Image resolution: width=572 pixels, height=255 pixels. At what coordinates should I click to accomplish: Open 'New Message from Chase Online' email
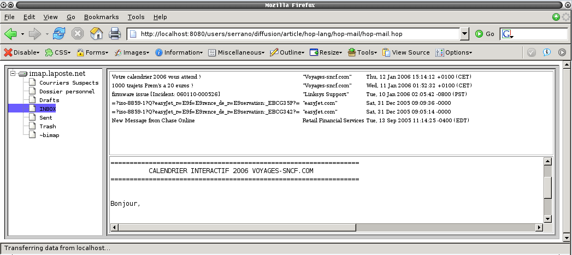click(153, 120)
